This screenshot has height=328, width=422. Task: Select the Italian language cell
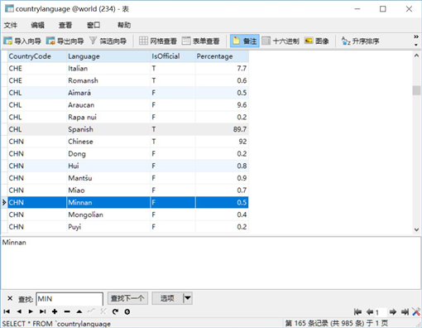[108, 69]
